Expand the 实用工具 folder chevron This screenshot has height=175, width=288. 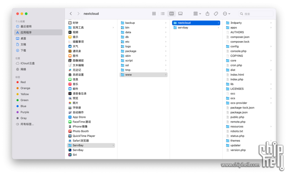coord(113,28)
